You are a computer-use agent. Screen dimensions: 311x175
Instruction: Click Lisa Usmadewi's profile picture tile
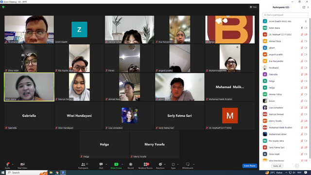tap(130, 116)
